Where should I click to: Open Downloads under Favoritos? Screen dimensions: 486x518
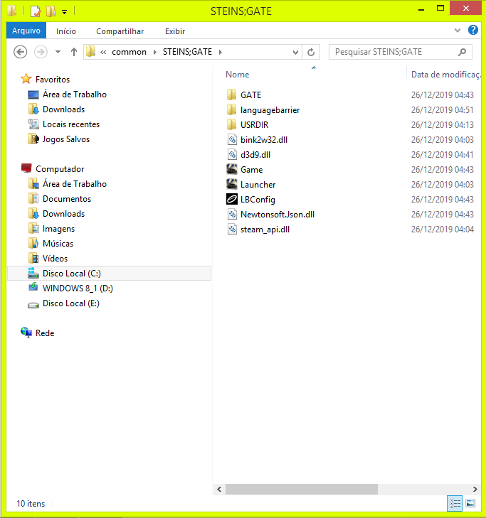coord(63,109)
